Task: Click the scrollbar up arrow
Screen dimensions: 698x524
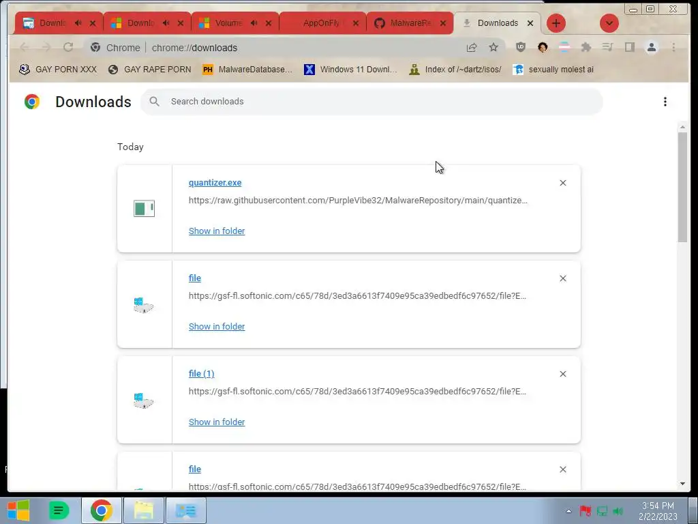Action: (682, 127)
